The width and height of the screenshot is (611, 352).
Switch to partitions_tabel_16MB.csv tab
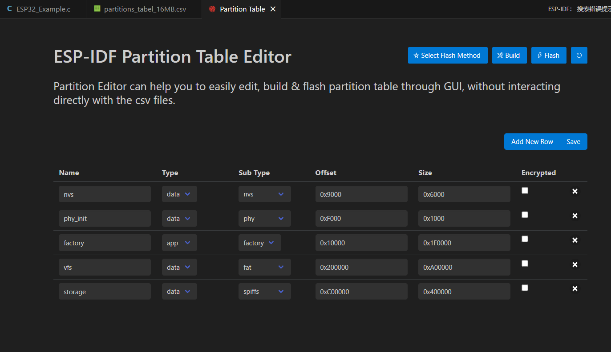click(144, 9)
